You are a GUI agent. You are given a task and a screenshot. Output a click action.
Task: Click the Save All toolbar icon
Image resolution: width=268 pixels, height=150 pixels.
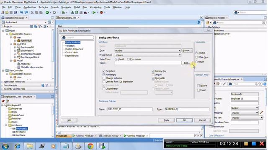coord(15,12)
